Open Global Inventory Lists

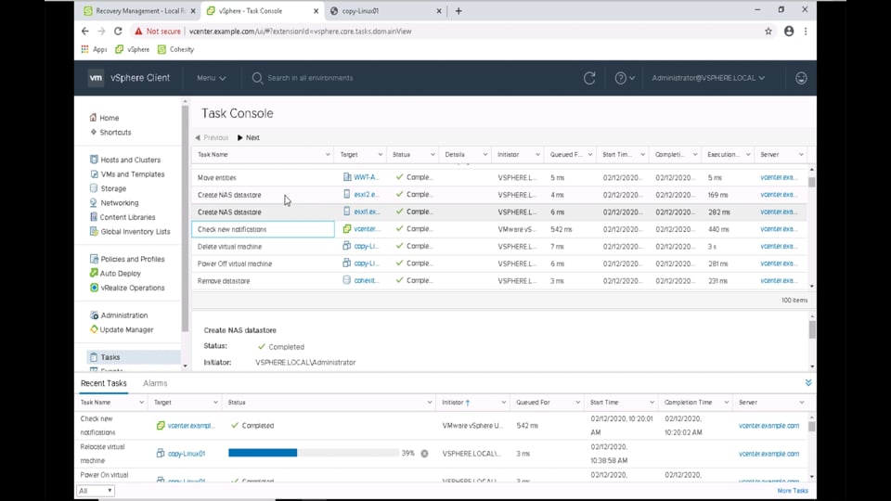pos(130,231)
